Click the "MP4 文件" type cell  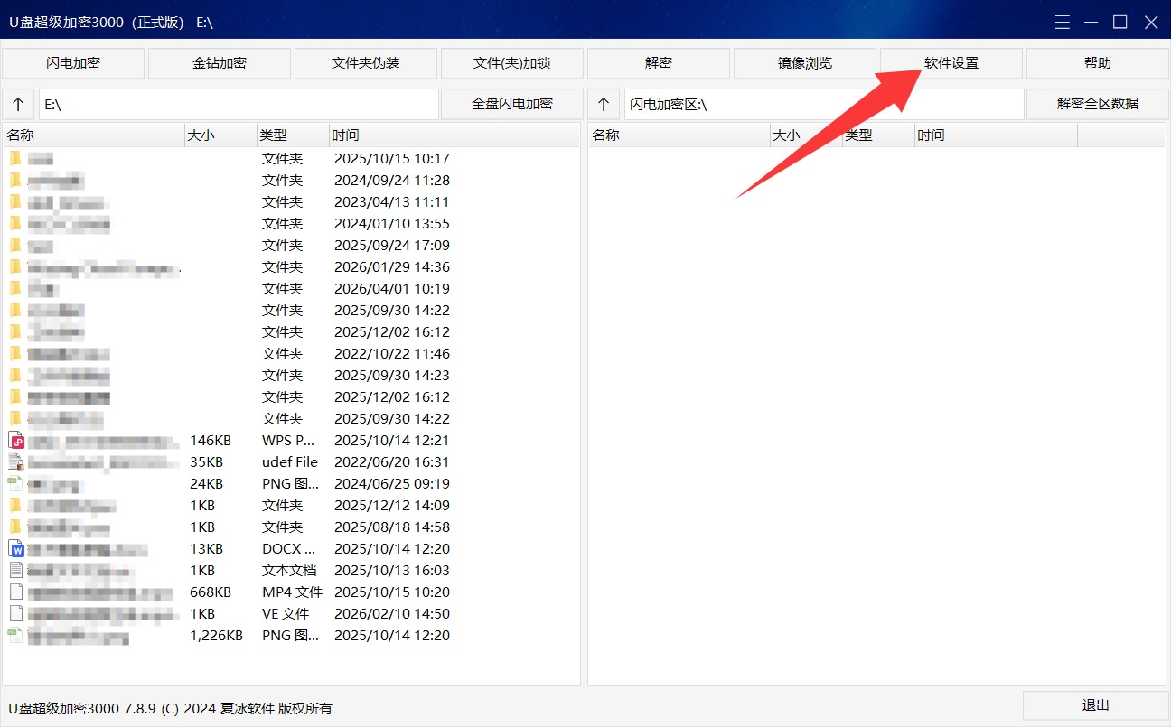[292, 592]
